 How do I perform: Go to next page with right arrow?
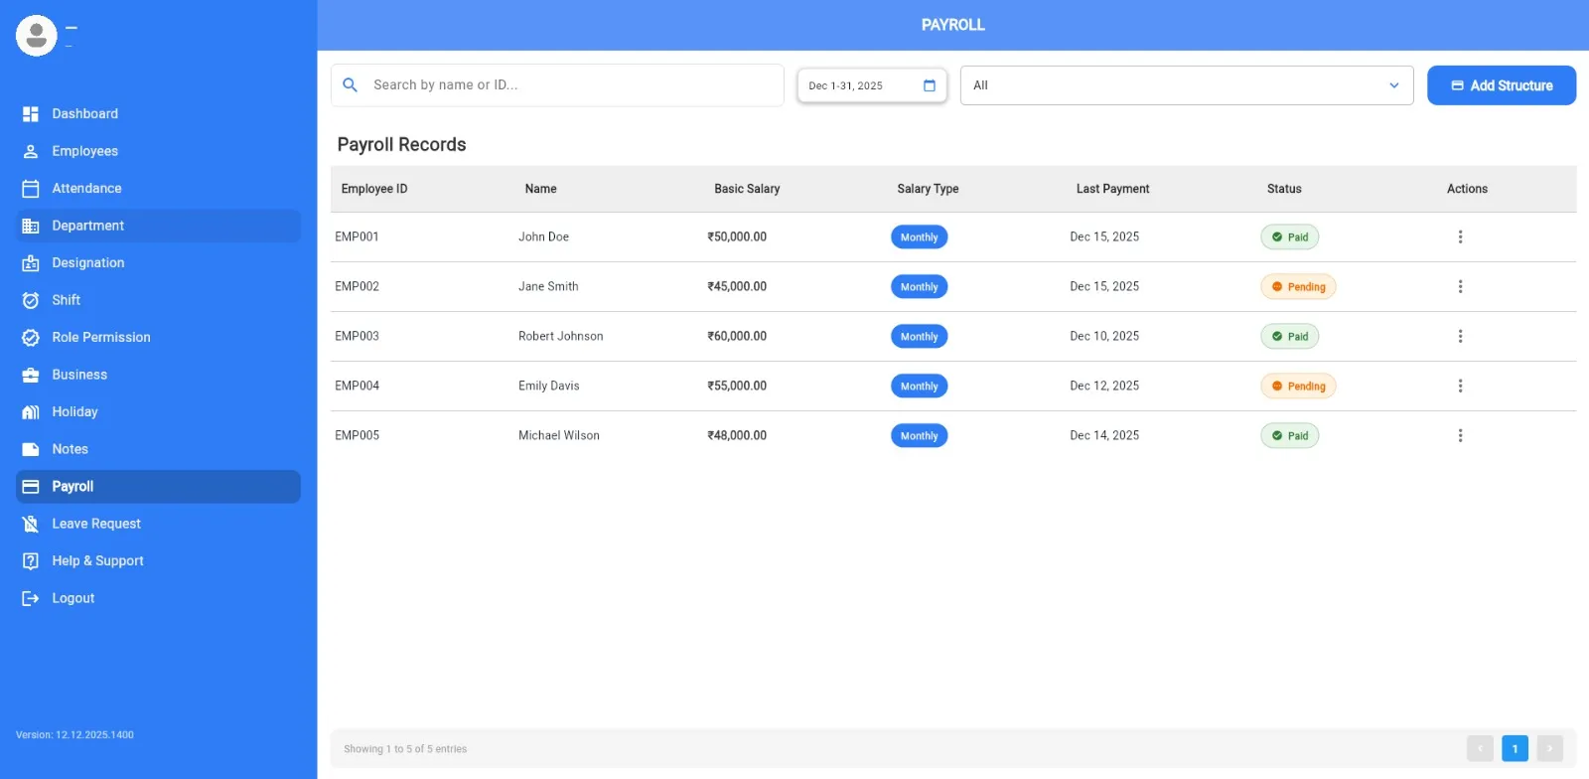(x=1549, y=748)
